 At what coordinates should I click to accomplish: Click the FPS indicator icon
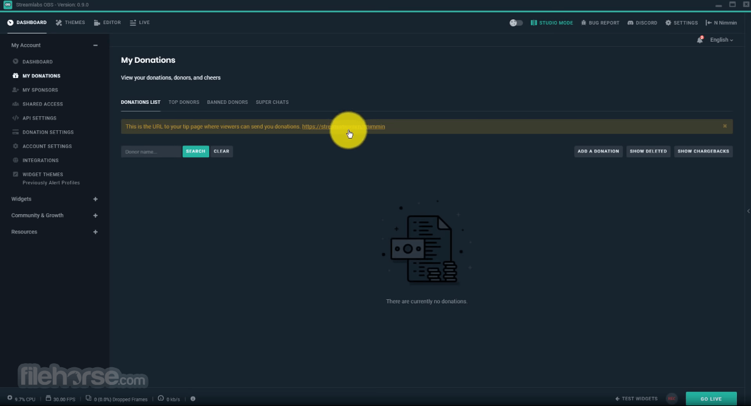point(48,398)
